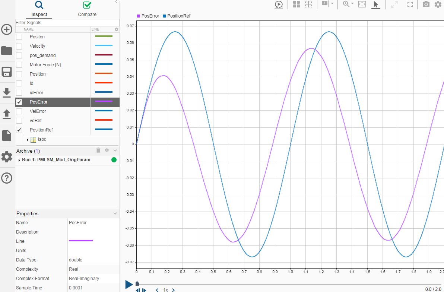The image size is (444, 292).
Task: Select the Inspect tab
Action: tap(39, 9)
